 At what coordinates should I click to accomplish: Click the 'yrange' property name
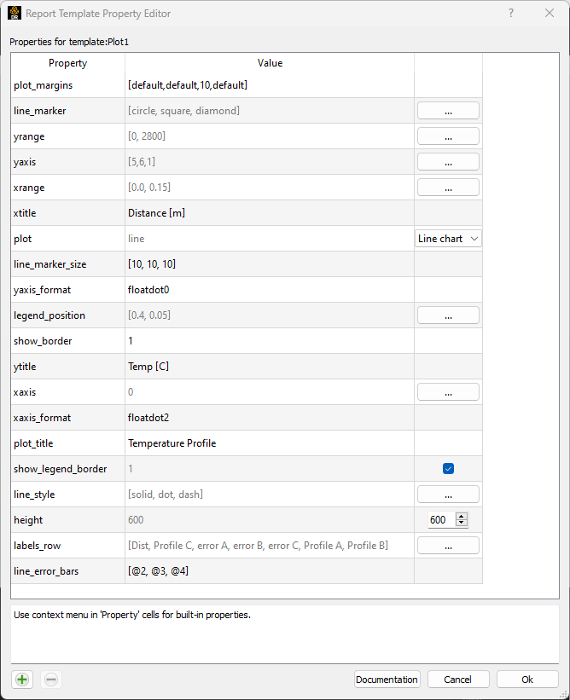29,136
